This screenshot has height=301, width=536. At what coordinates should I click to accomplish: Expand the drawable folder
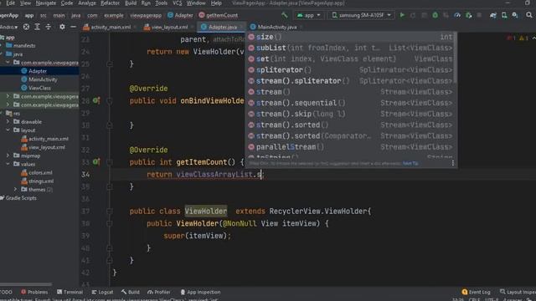(x=8, y=121)
